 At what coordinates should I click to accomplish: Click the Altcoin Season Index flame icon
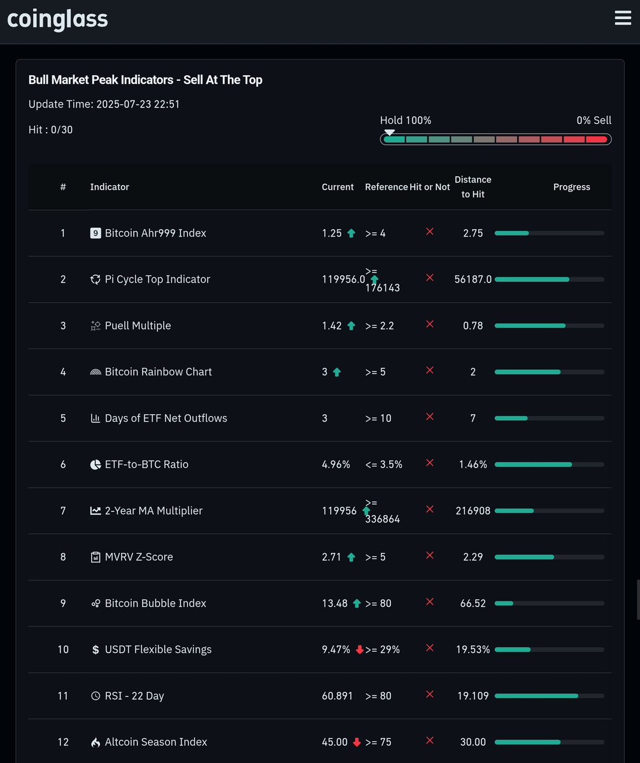[96, 742]
